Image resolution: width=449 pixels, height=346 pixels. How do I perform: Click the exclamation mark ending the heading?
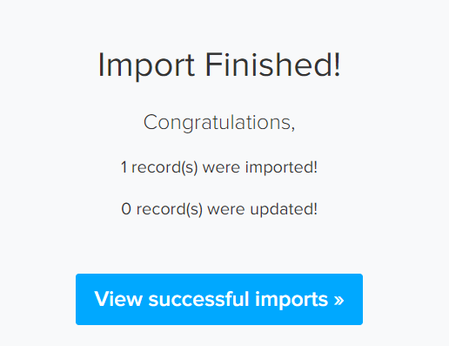337,64
